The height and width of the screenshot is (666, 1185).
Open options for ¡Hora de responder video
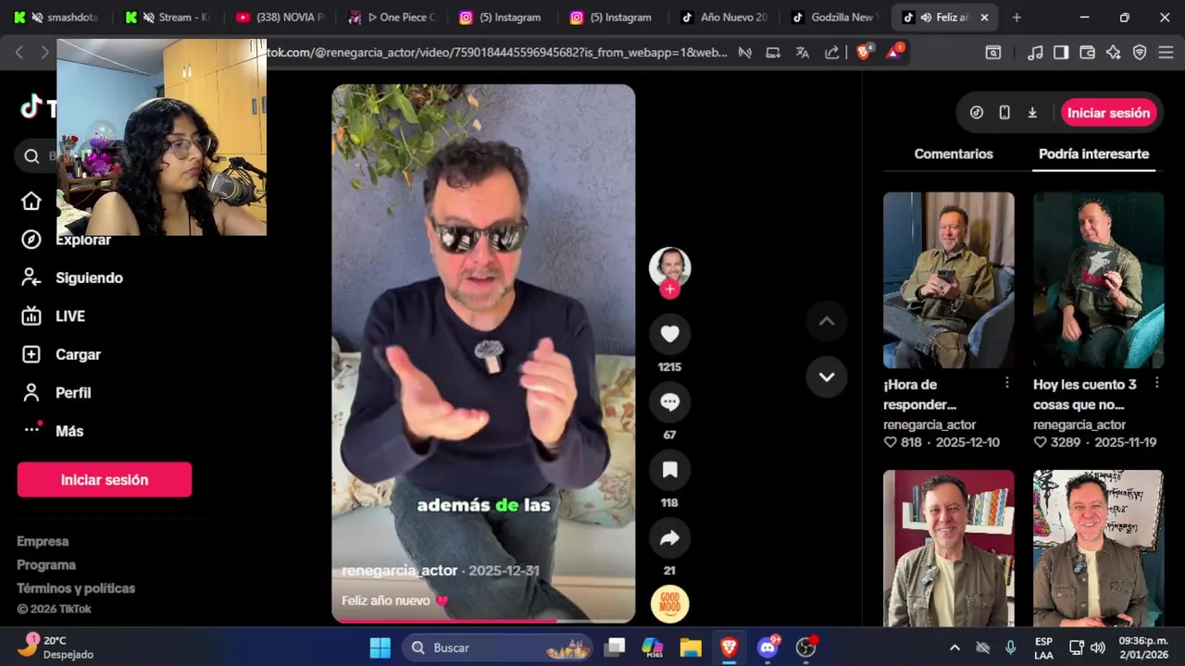[x=1007, y=383]
